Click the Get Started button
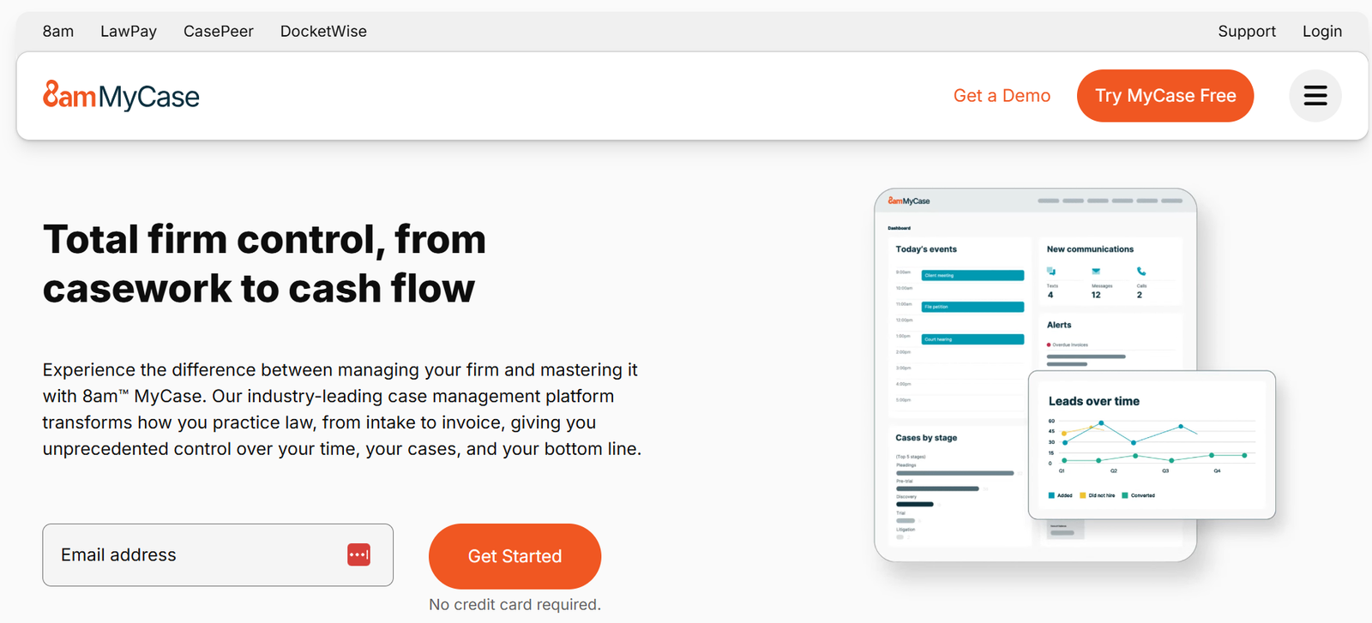 click(514, 556)
